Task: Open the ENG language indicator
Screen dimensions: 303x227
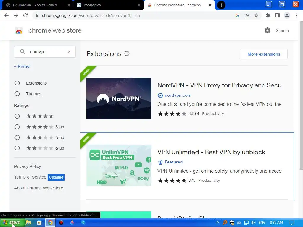Action: (x=262, y=223)
